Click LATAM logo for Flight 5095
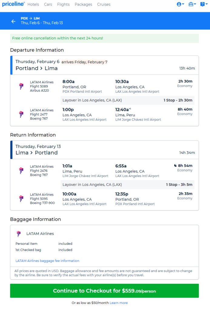The width and height of the screenshot is (210, 311). click(x=21, y=199)
